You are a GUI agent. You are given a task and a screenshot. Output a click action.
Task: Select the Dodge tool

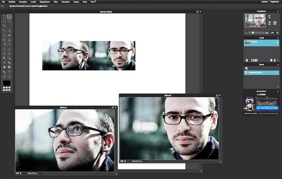[x=4, y=58]
